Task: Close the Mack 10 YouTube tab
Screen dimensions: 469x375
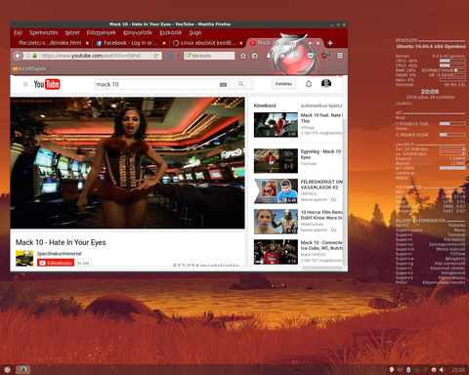Action: coord(319,43)
